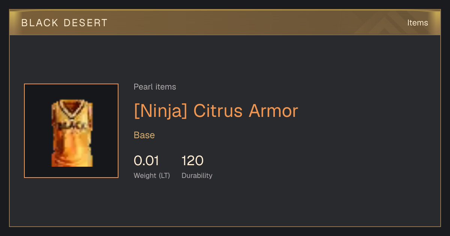Click the BLACK lettering on the jersey
The image size is (450, 236).
72,124
